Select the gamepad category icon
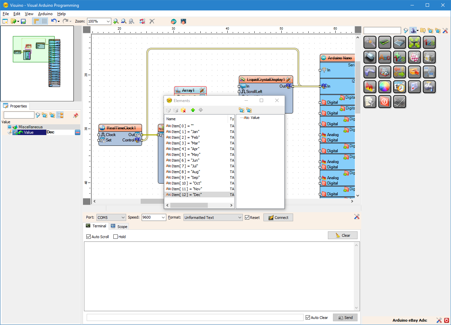Image resolution: width=451 pixels, height=325 pixels. pyautogui.click(x=370, y=72)
